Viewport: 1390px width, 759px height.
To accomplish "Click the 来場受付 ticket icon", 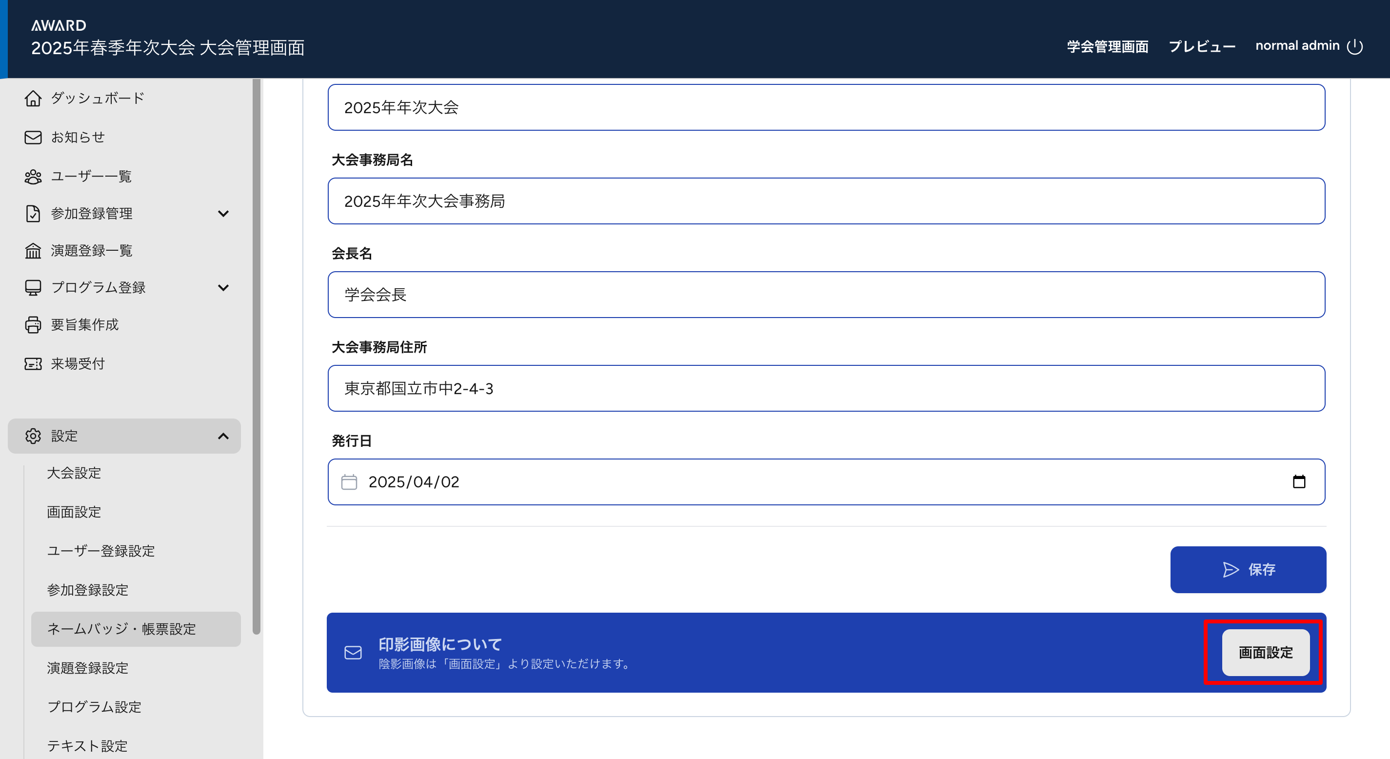I will [33, 364].
